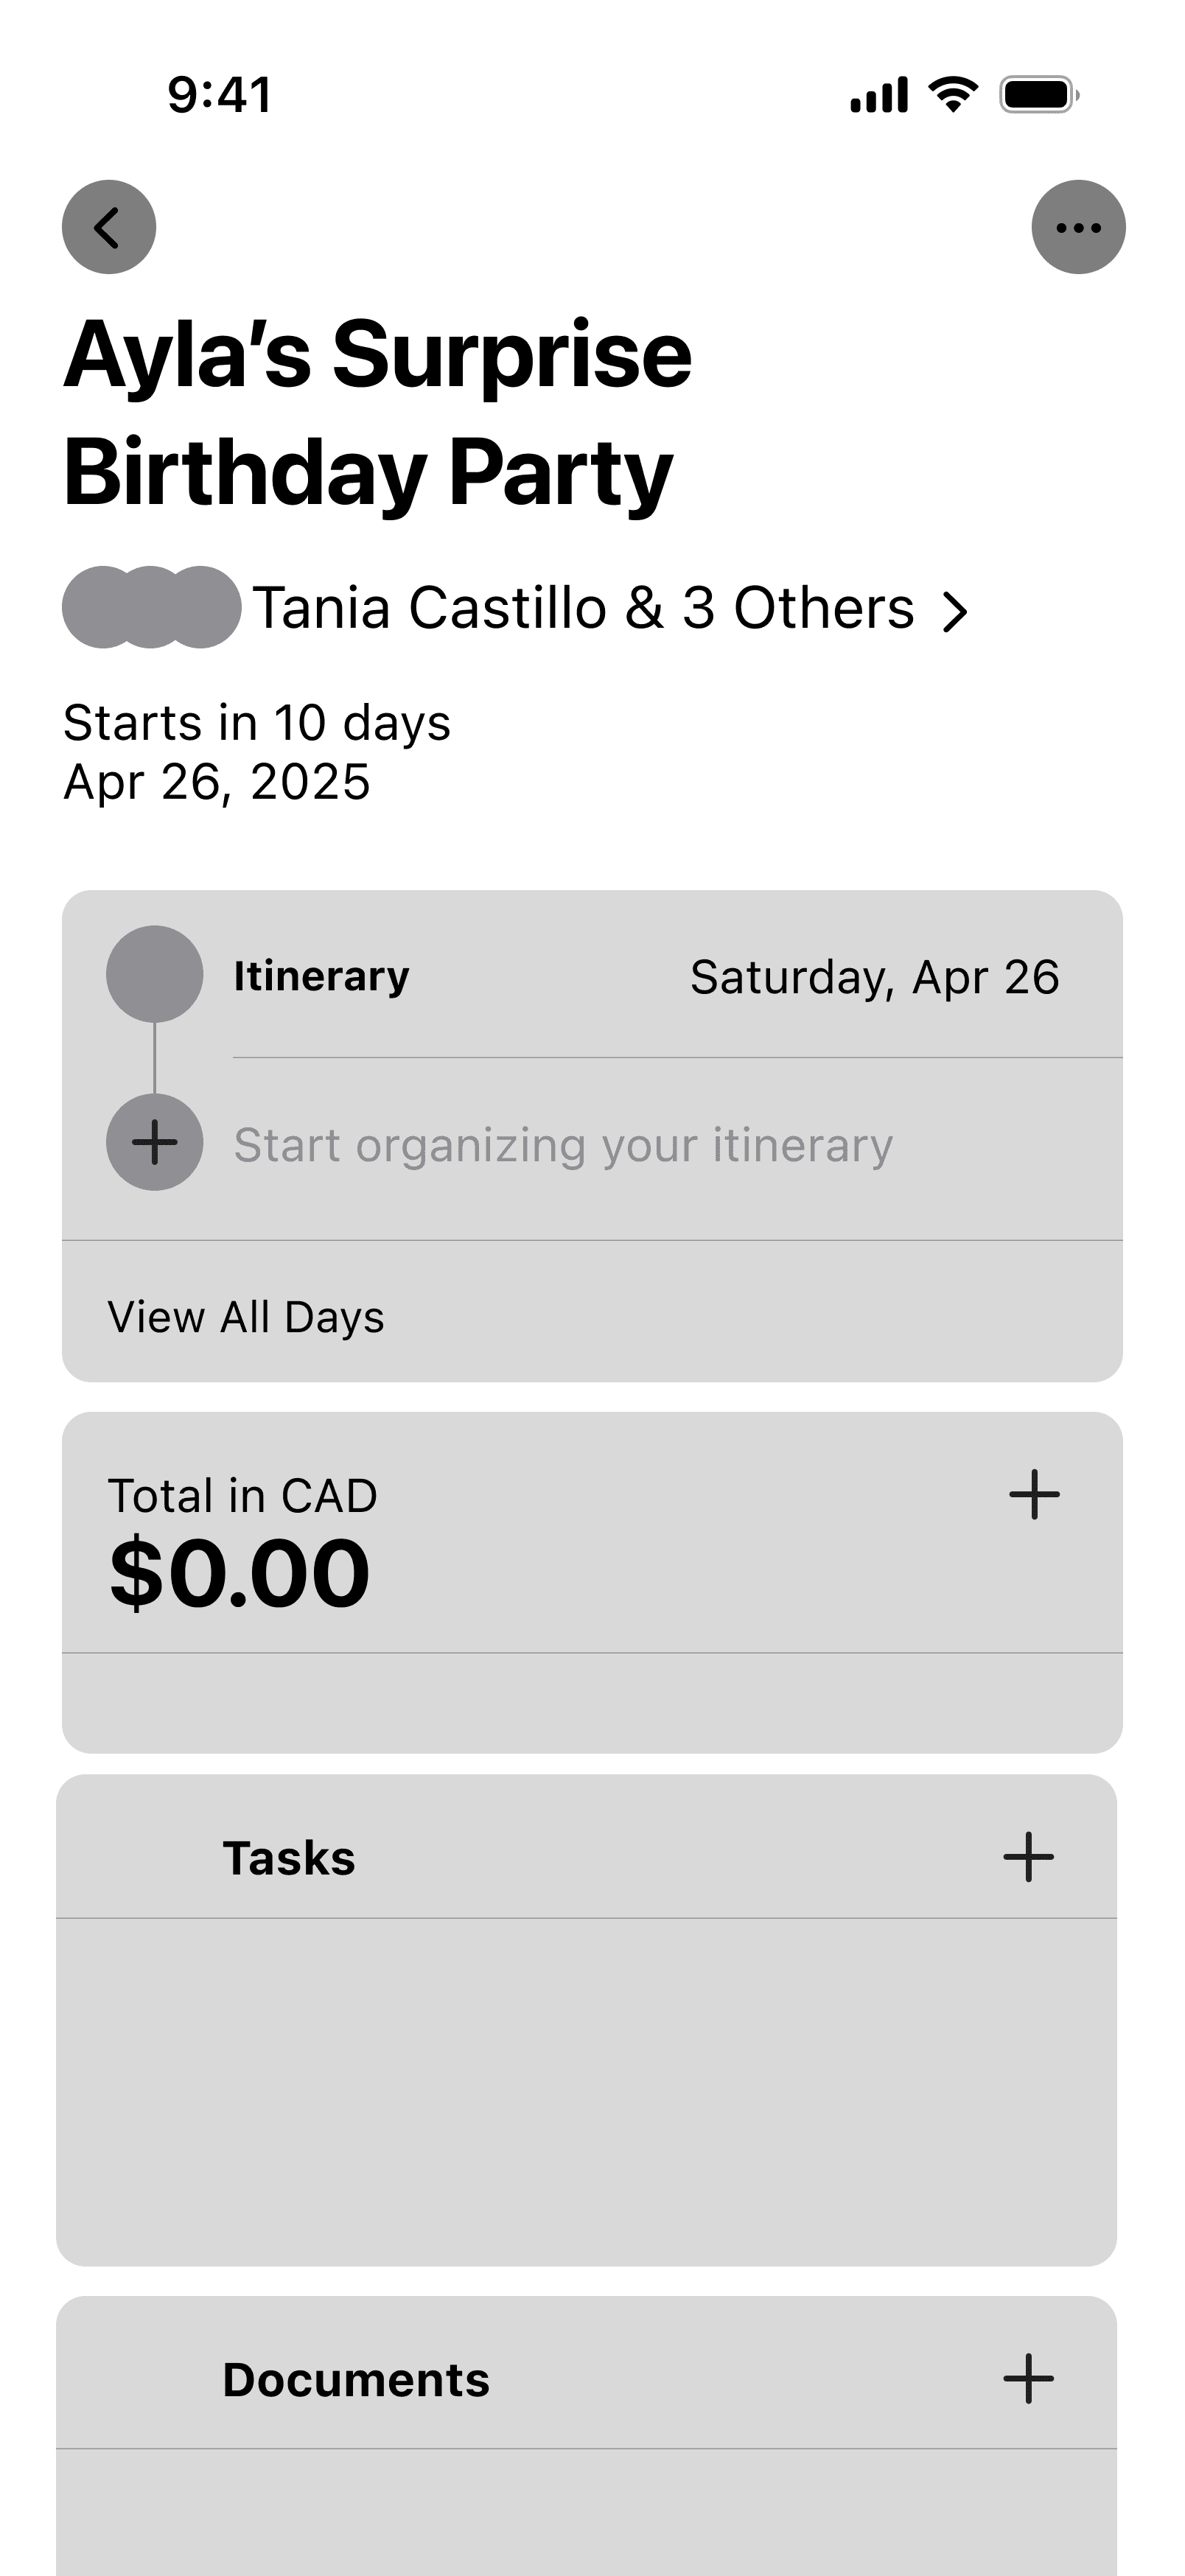The image size is (1185, 2576).
Task: Add an expense in Total in CAD card
Action: point(1034,1495)
